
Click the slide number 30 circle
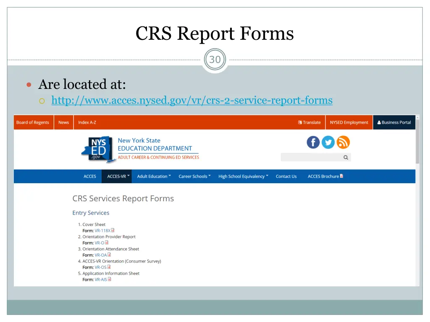coord(215,60)
